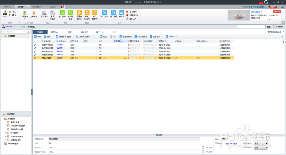Switch to the 闪投推广 tab
This screenshot has height=155, width=286.
click(x=53, y=7)
